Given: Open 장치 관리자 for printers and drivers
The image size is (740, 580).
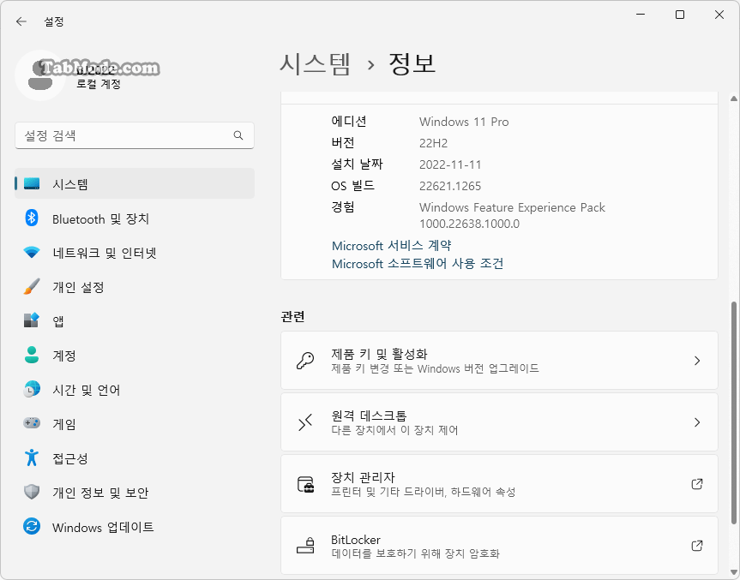Looking at the screenshot, I should click(499, 484).
